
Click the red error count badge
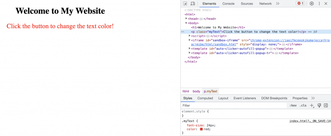(x=300, y=4)
